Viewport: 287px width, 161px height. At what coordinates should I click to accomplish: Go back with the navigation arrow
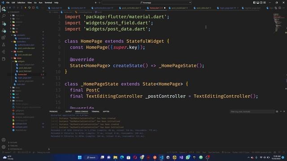pyautogui.click(x=96, y=3)
